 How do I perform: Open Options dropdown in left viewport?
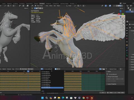click(27, 8)
